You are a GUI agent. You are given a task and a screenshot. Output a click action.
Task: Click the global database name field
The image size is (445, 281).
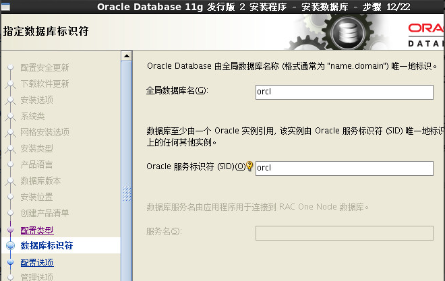345,92
